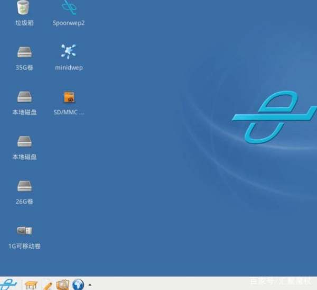The width and height of the screenshot is (317, 290).
Task: Click the 26G卷 label text
Action: tap(24, 202)
